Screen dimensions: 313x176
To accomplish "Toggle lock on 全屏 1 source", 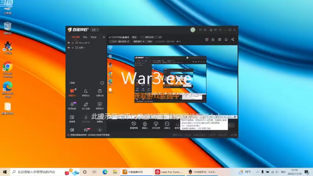I will point(73,48).
